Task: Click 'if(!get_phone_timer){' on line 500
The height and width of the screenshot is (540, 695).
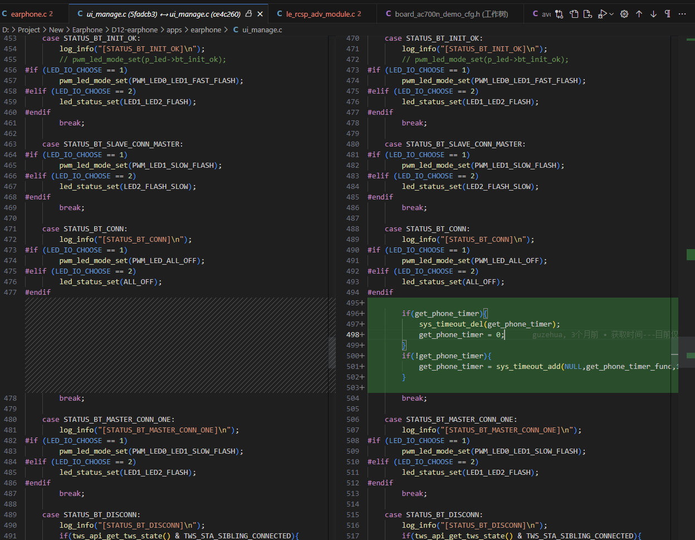Action: [x=447, y=356]
